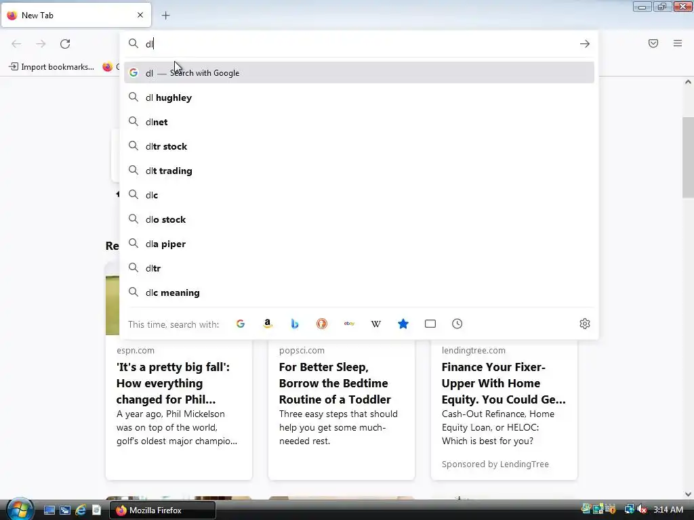Viewport: 694px width, 520px height.
Task: Click the Save to Pocket icon
Action: coord(653,43)
